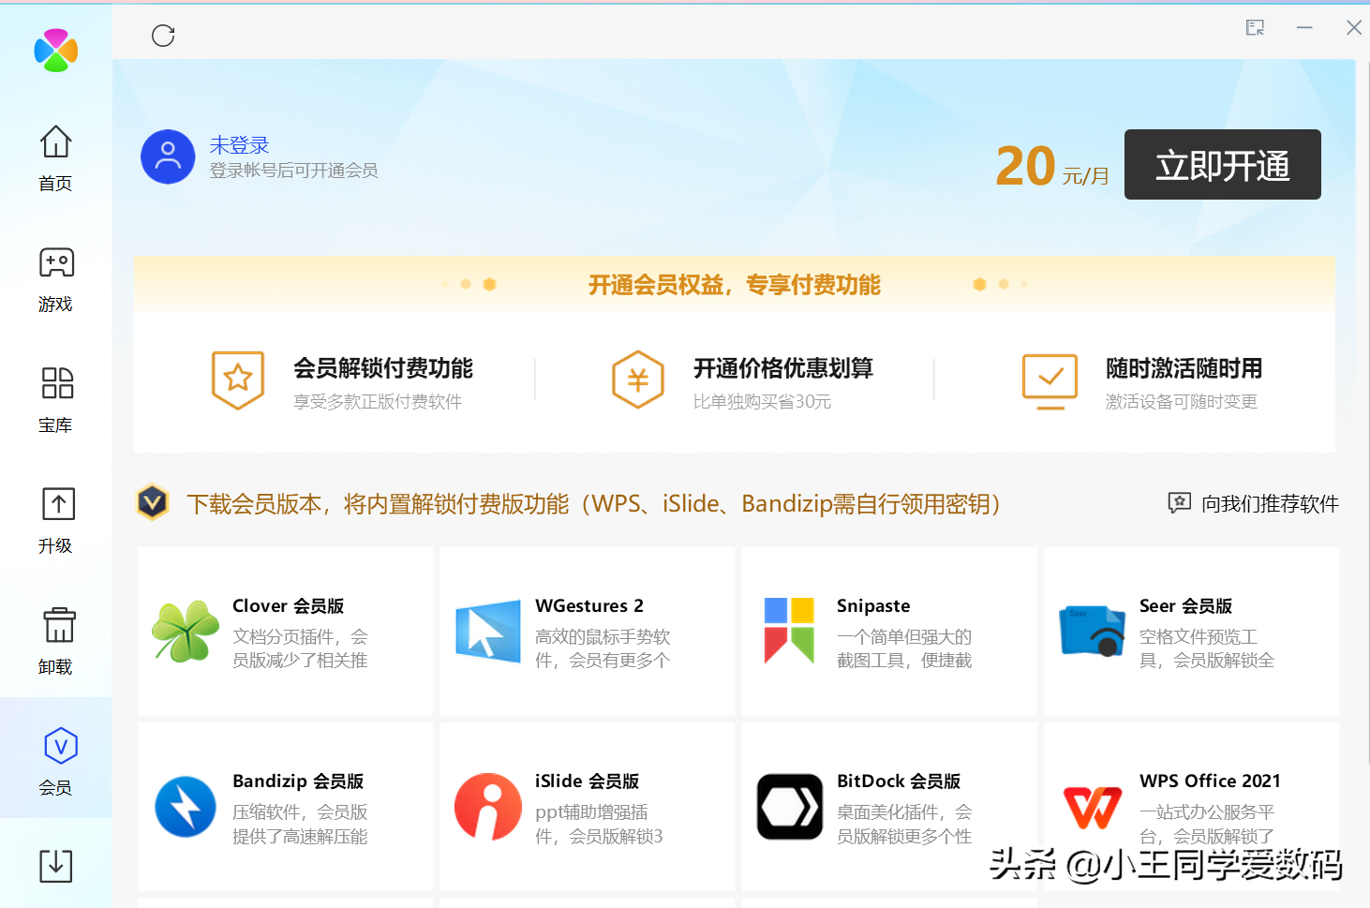Image resolution: width=1370 pixels, height=908 pixels.
Task: Click the refresh icon in the top bar
Action: click(x=163, y=36)
